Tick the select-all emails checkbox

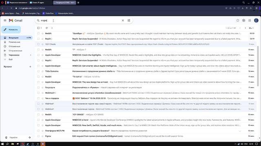[x=38, y=28]
